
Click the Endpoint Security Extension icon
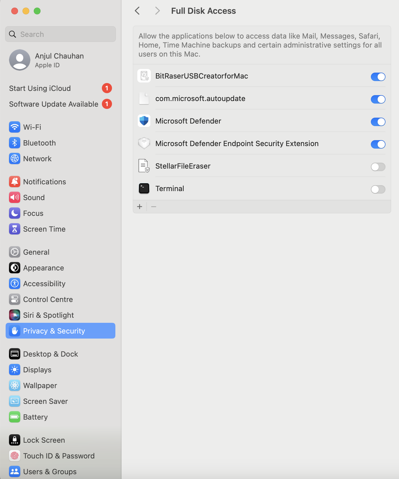(x=144, y=144)
